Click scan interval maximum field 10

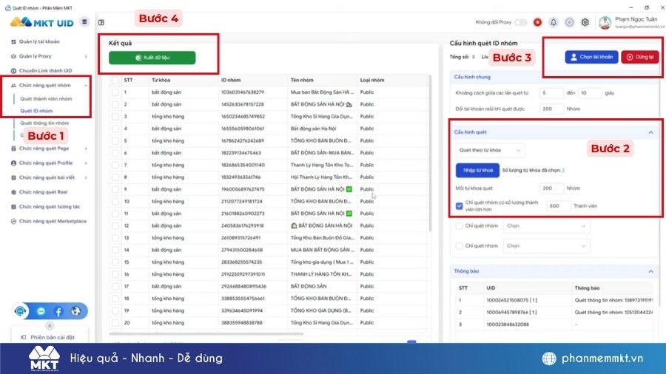click(x=590, y=93)
